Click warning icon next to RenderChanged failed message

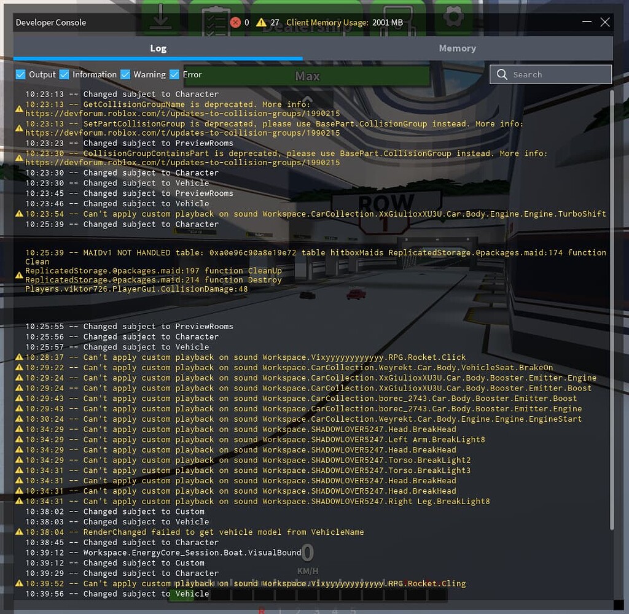[20, 532]
